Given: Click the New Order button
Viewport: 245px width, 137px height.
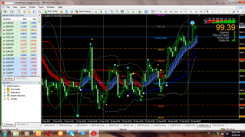Looking at the screenshot, I should point(51,11).
